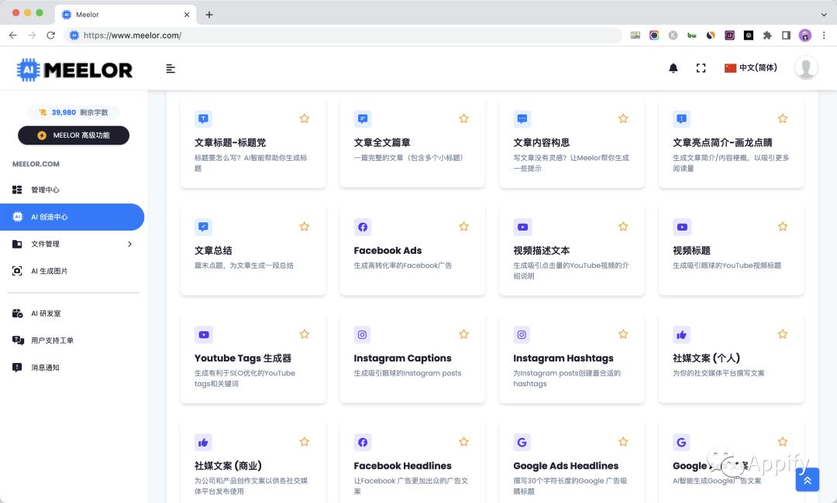
Task: Click the scroll-to-top button
Action: 807,480
